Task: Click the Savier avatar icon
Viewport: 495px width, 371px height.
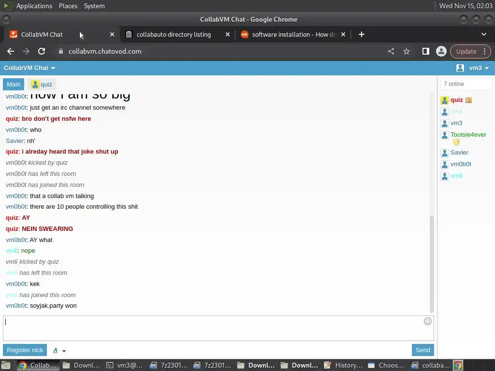Action: (445, 153)
